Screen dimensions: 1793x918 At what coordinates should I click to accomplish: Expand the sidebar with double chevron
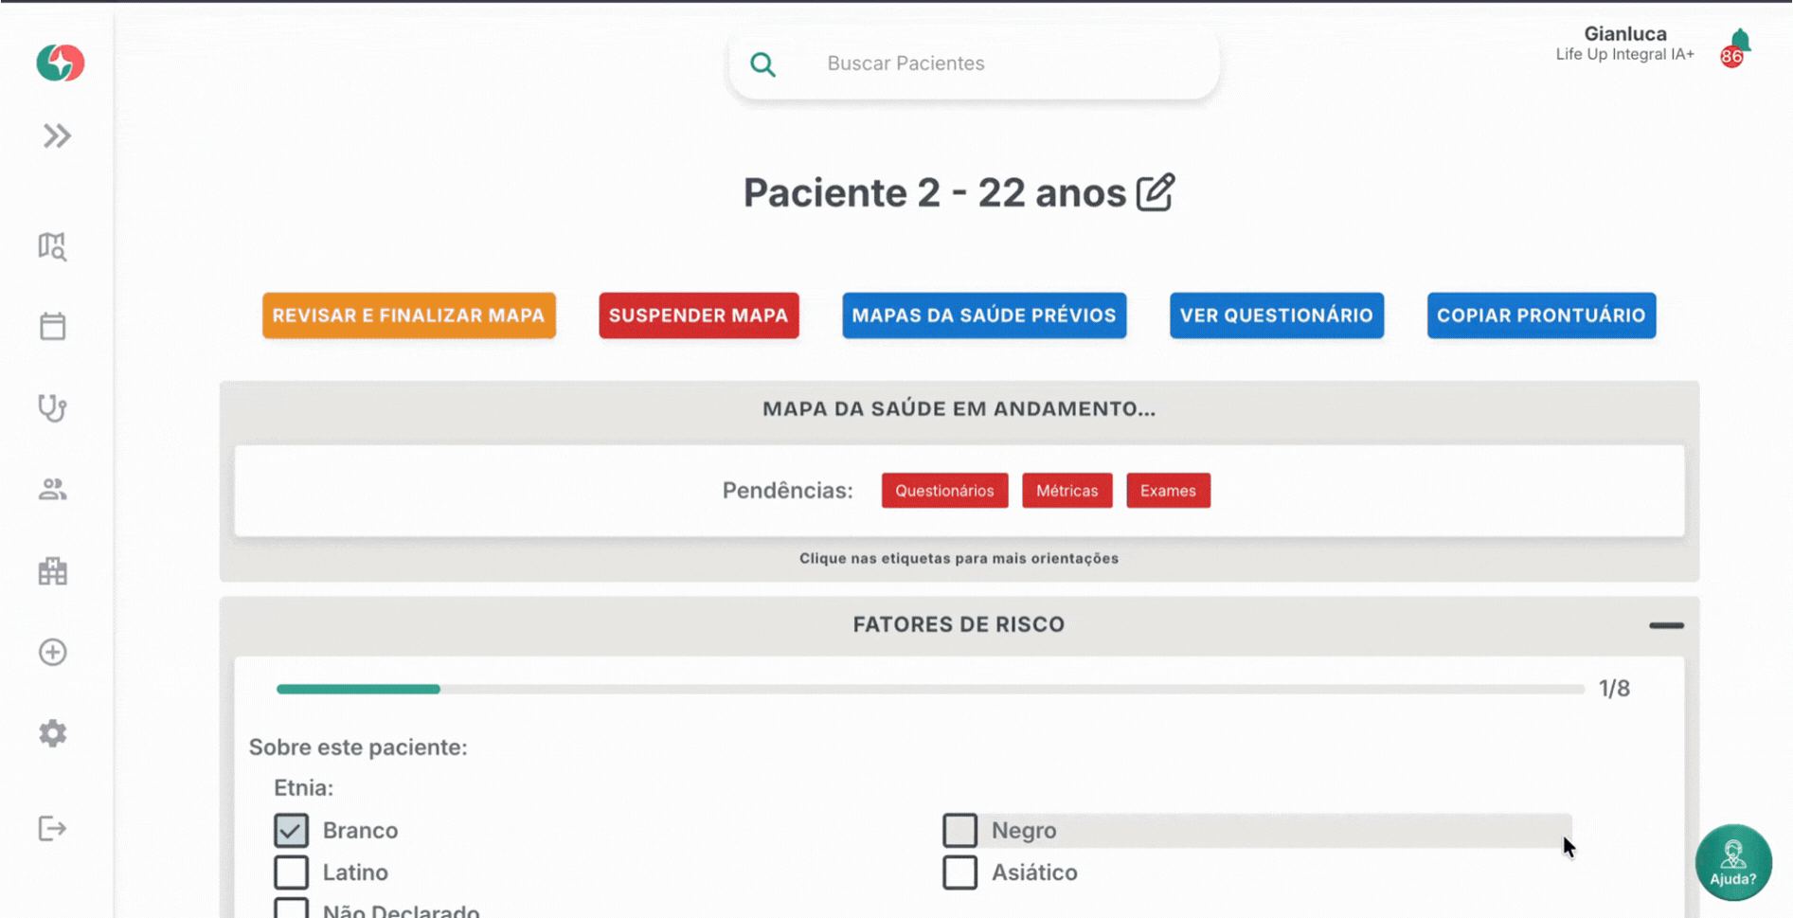57,136
